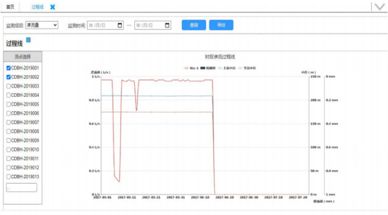Click the 查询 button

pos(194,25)
